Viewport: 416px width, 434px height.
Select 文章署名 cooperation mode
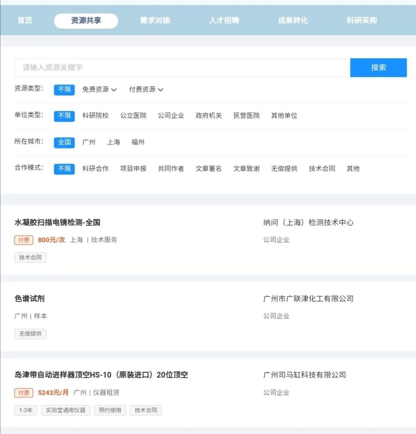tap(208, 169)
